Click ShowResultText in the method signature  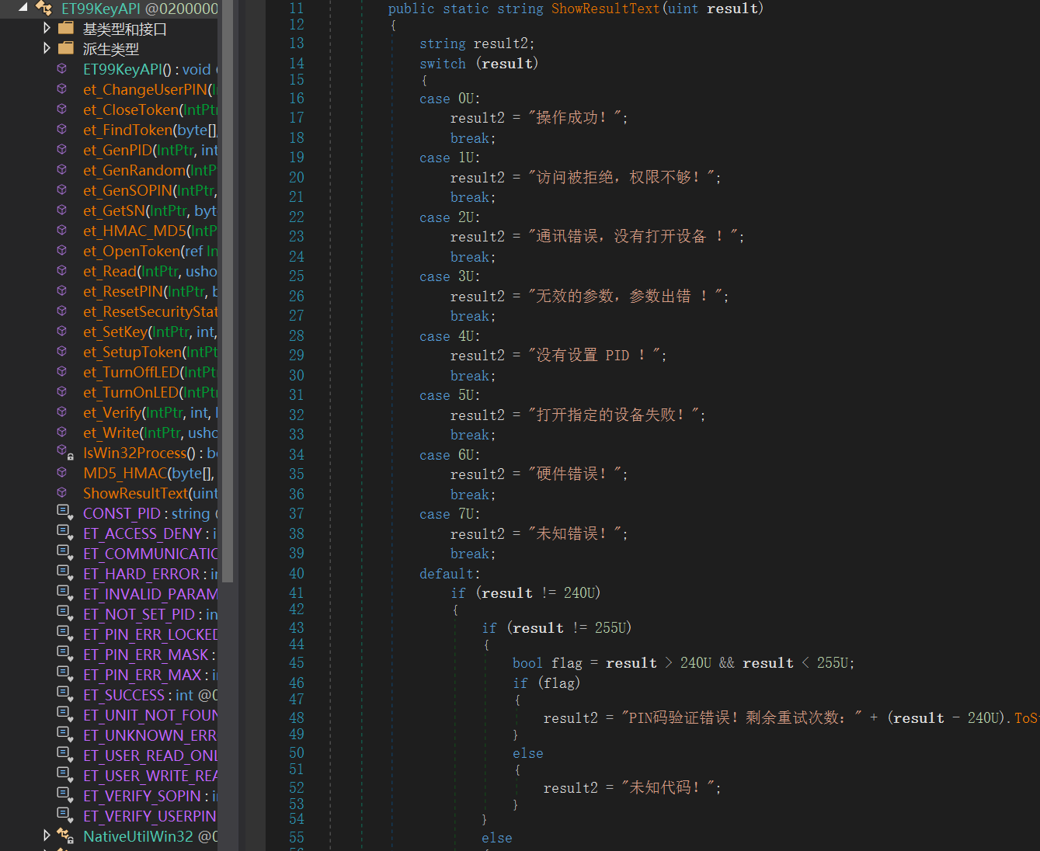[605, 9]
